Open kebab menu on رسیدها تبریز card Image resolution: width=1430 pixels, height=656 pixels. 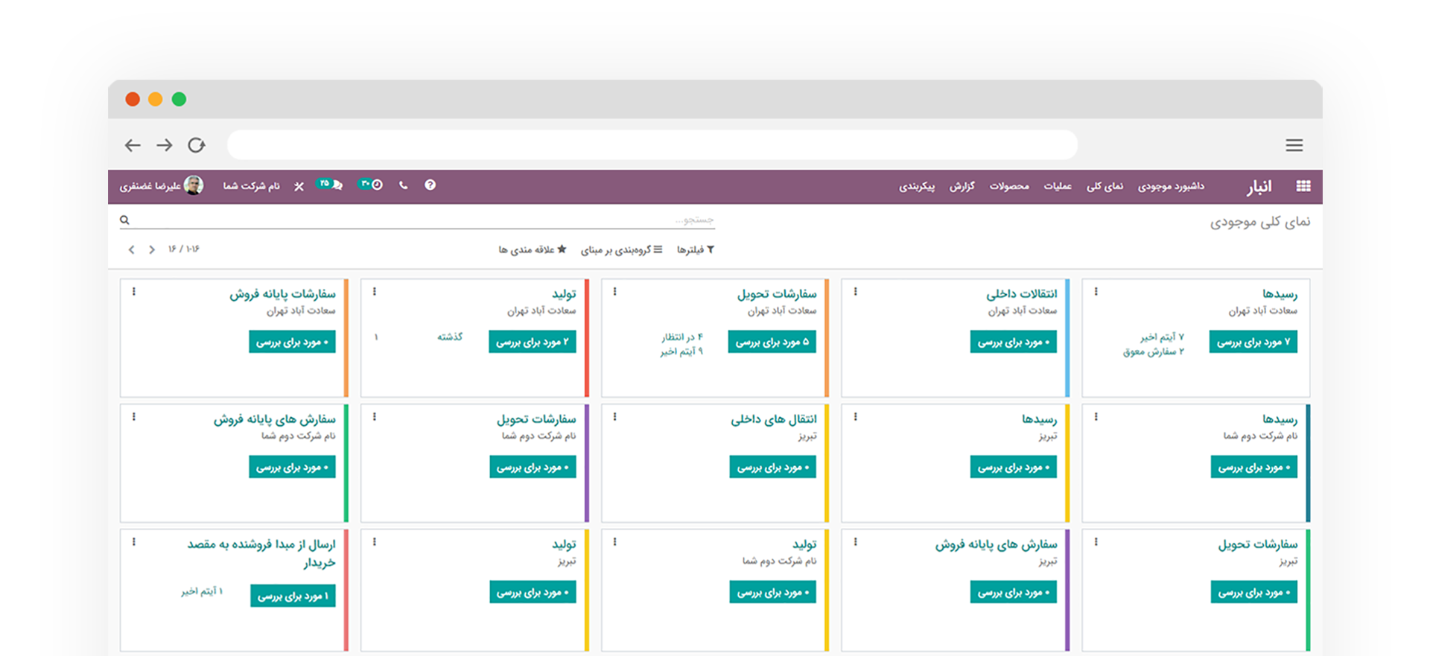coord(855,417)
